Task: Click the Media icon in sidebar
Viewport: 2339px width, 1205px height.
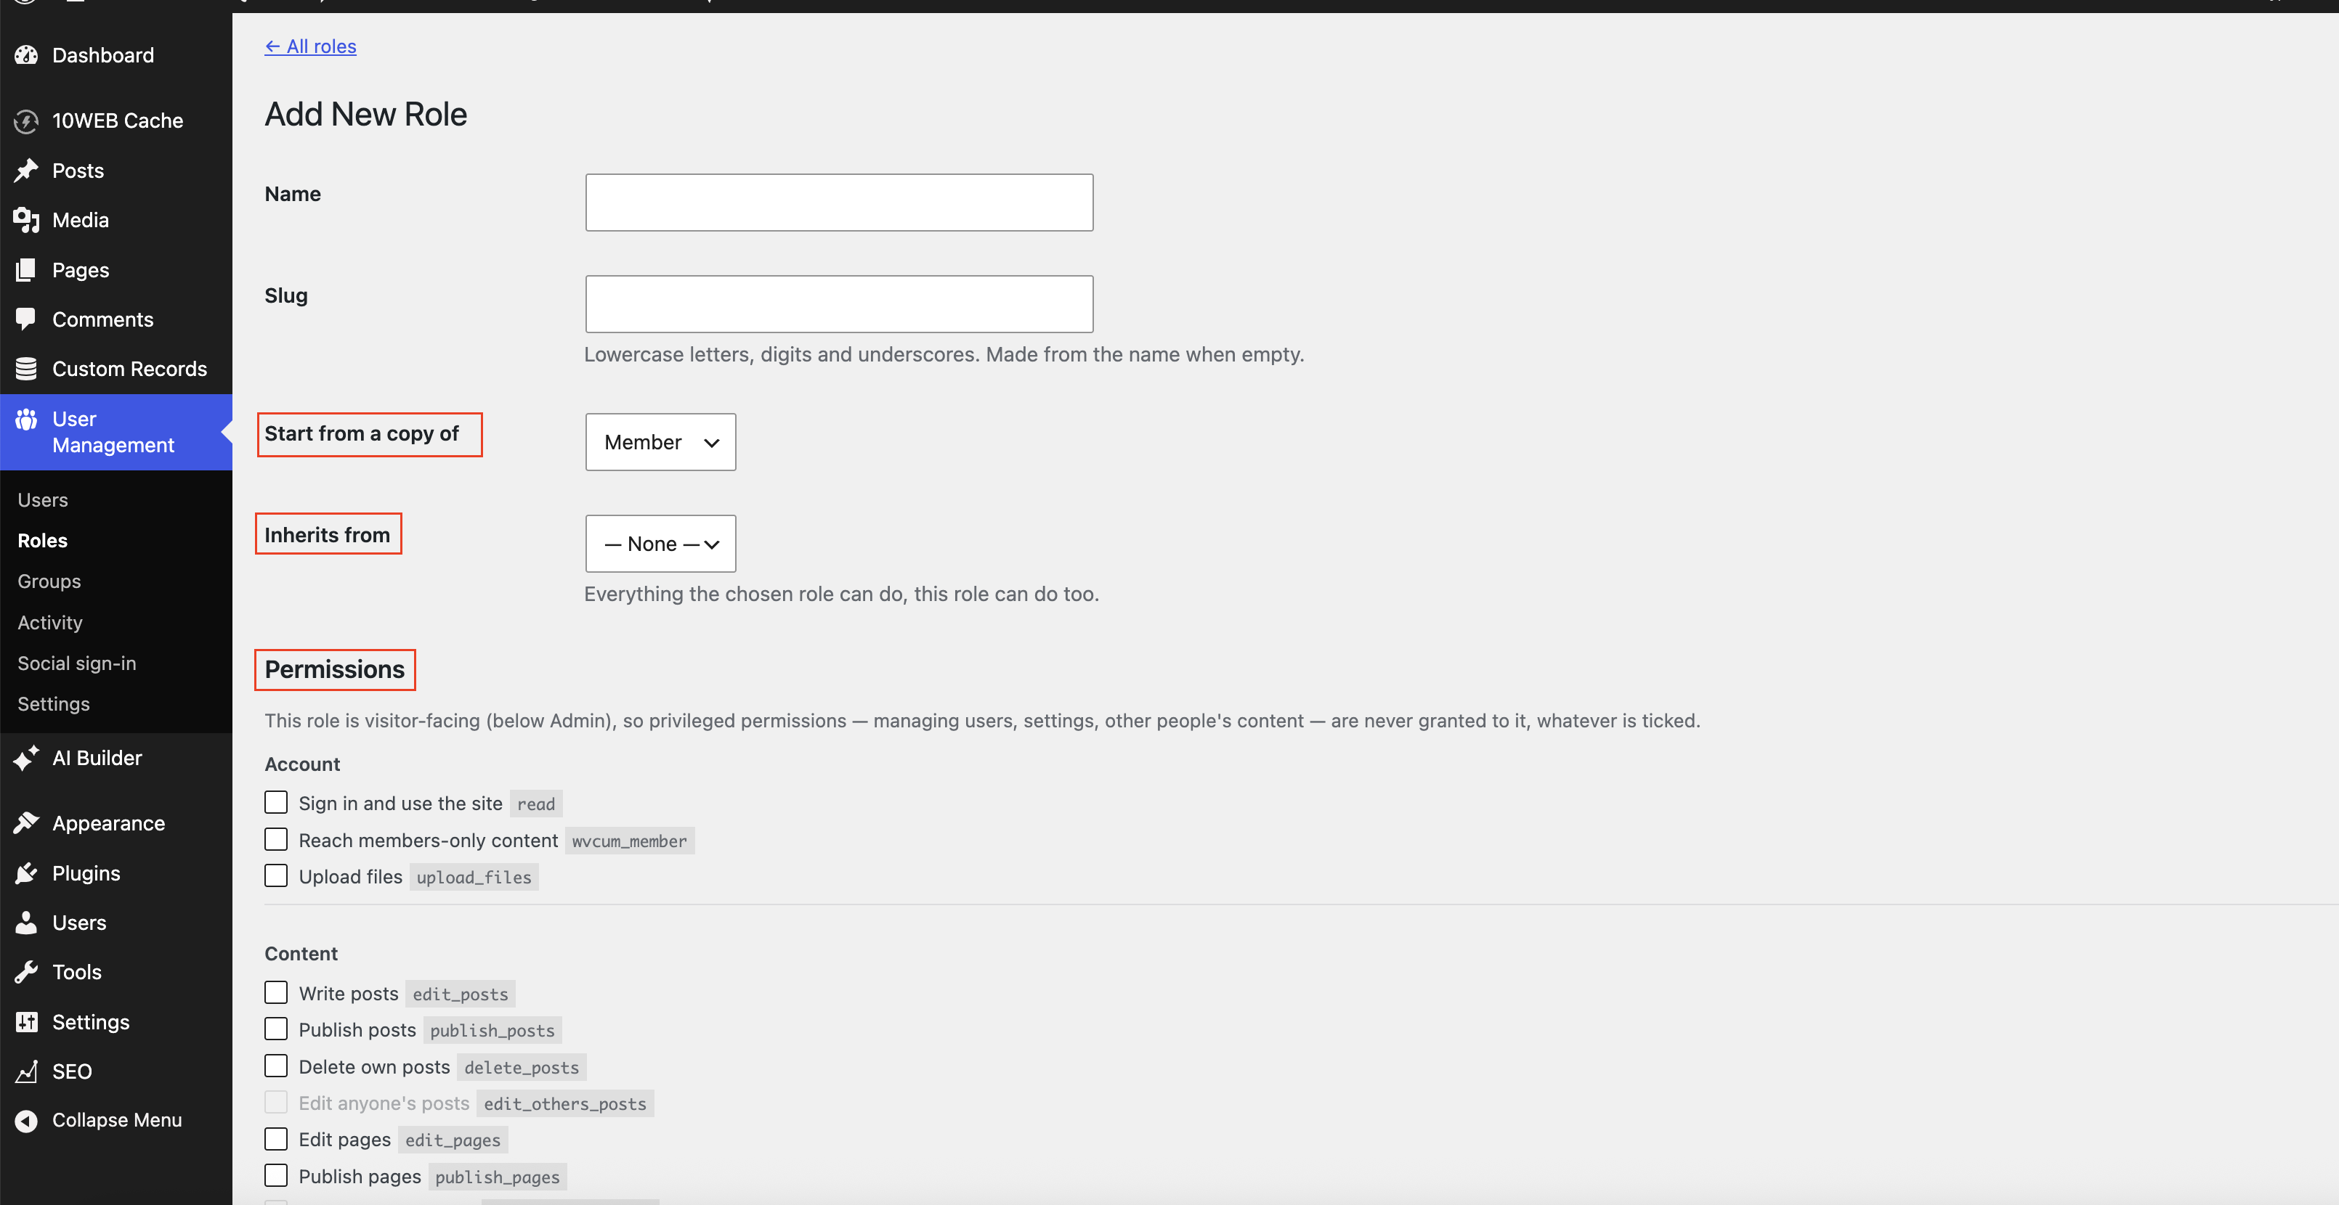Action: click(x=26, y=221)
